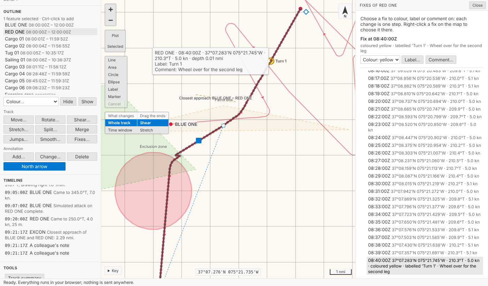Zoom out with the minus button
Screen dimensions: 488x286
pyautogui.click(x=110, y=20)
